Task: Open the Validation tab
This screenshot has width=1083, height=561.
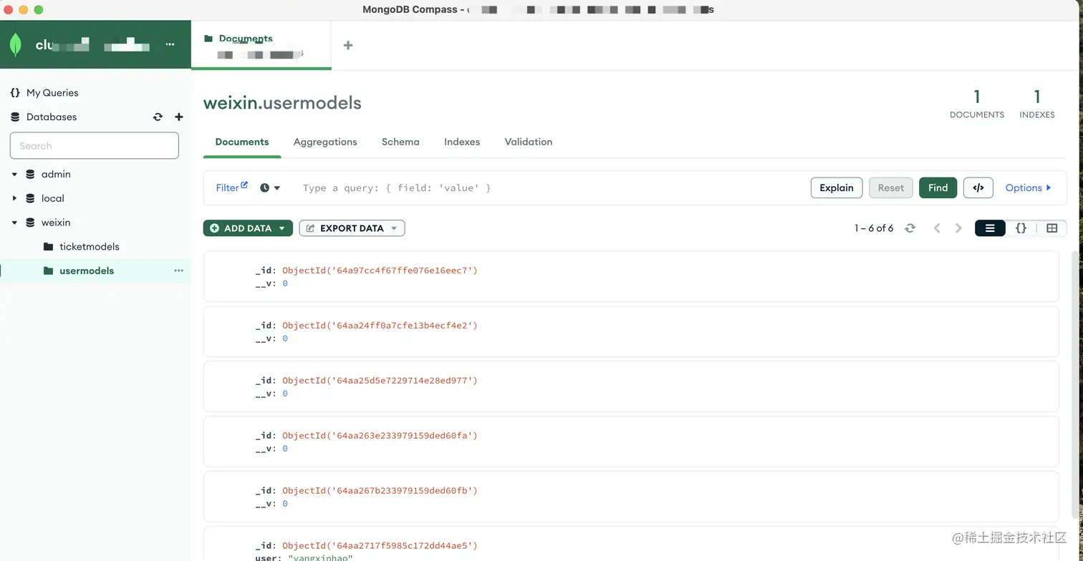Action: [x=529, y=142]
